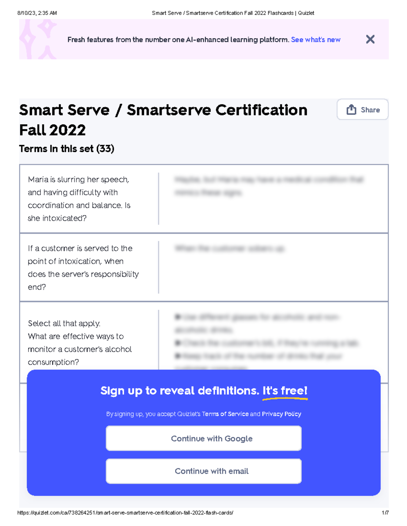Click the Sign up to reveal definitions heading
The image size is (407, 526).
203,391
